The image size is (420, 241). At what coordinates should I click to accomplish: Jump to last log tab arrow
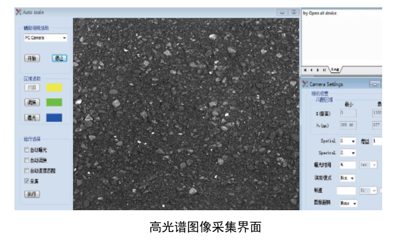click(x=324, y=70)
